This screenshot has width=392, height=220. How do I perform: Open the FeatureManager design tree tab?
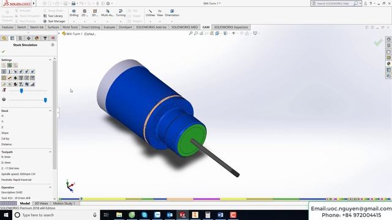coord(4,38)
